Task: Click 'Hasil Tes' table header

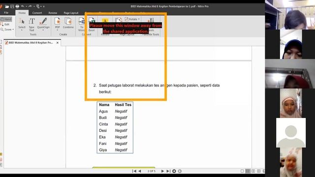Action: click(123, 105)
